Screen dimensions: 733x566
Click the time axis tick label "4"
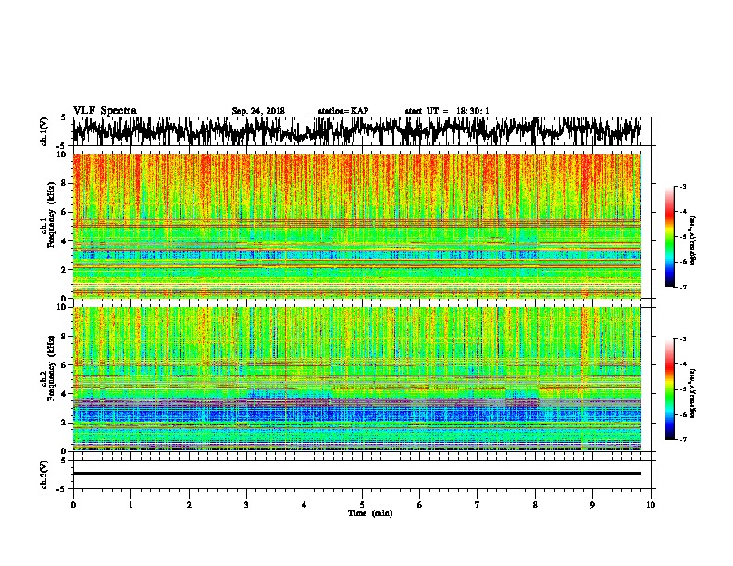click(x=304, y=505)
